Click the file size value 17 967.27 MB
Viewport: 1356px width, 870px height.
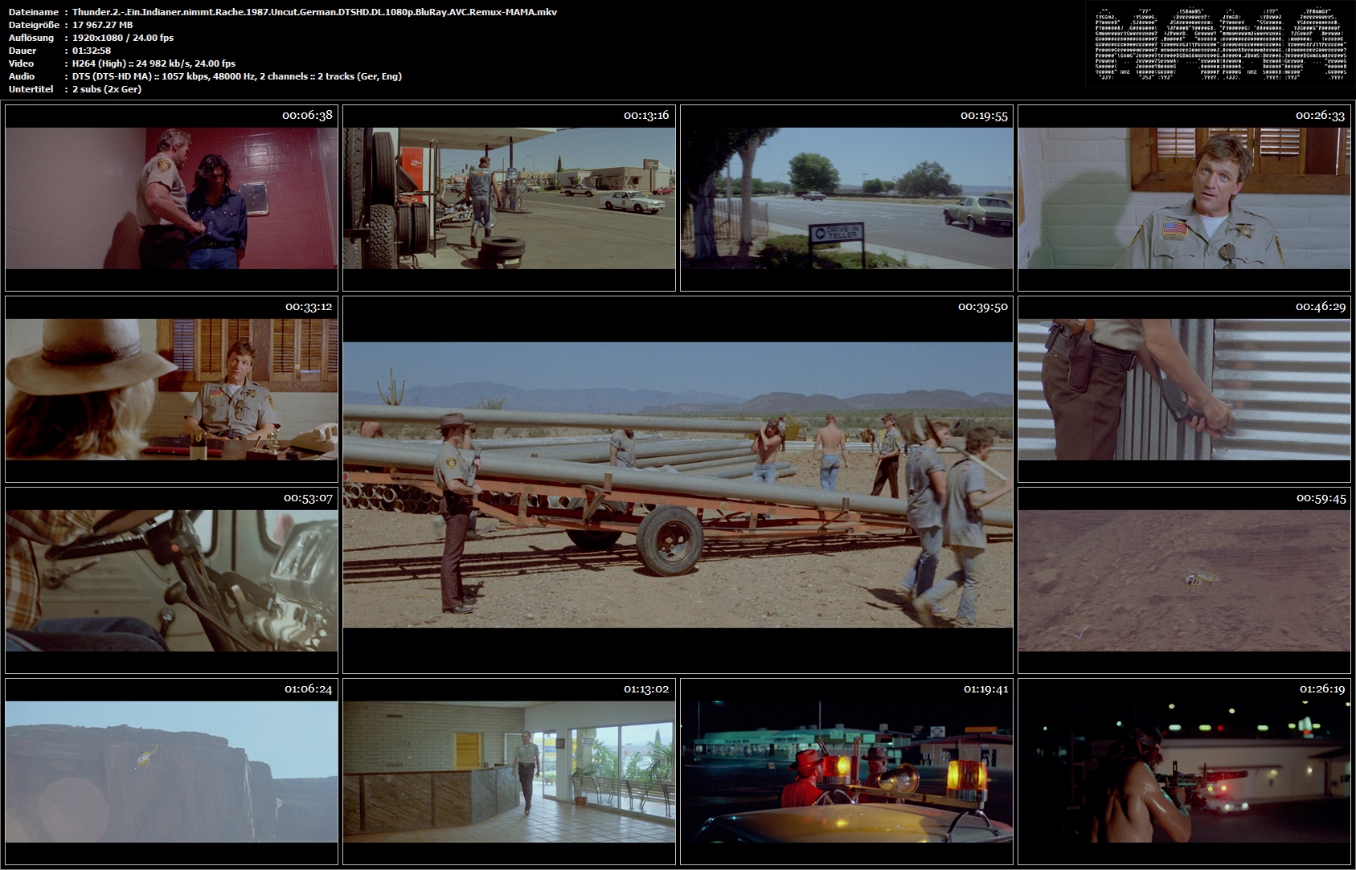pos(102,25)
